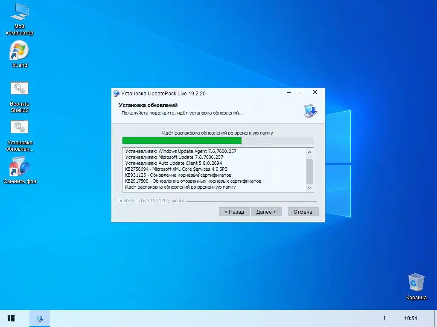Click the installer title bar icon

point(116,93)
